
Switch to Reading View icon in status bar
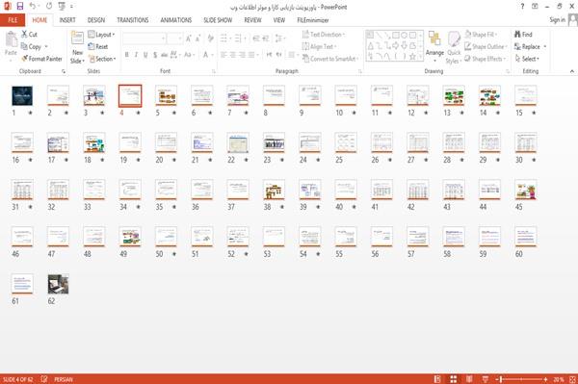(469, 379)
